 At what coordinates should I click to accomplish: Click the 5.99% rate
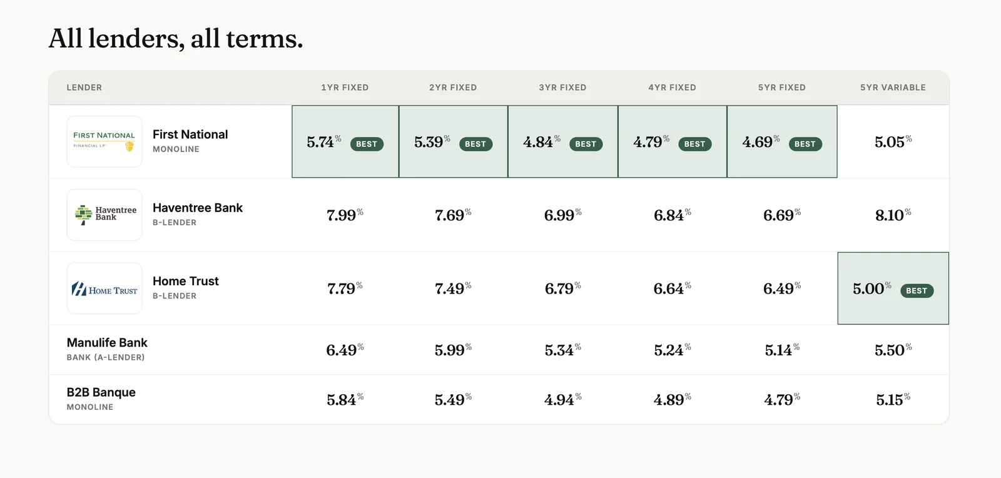click(453, 350)
